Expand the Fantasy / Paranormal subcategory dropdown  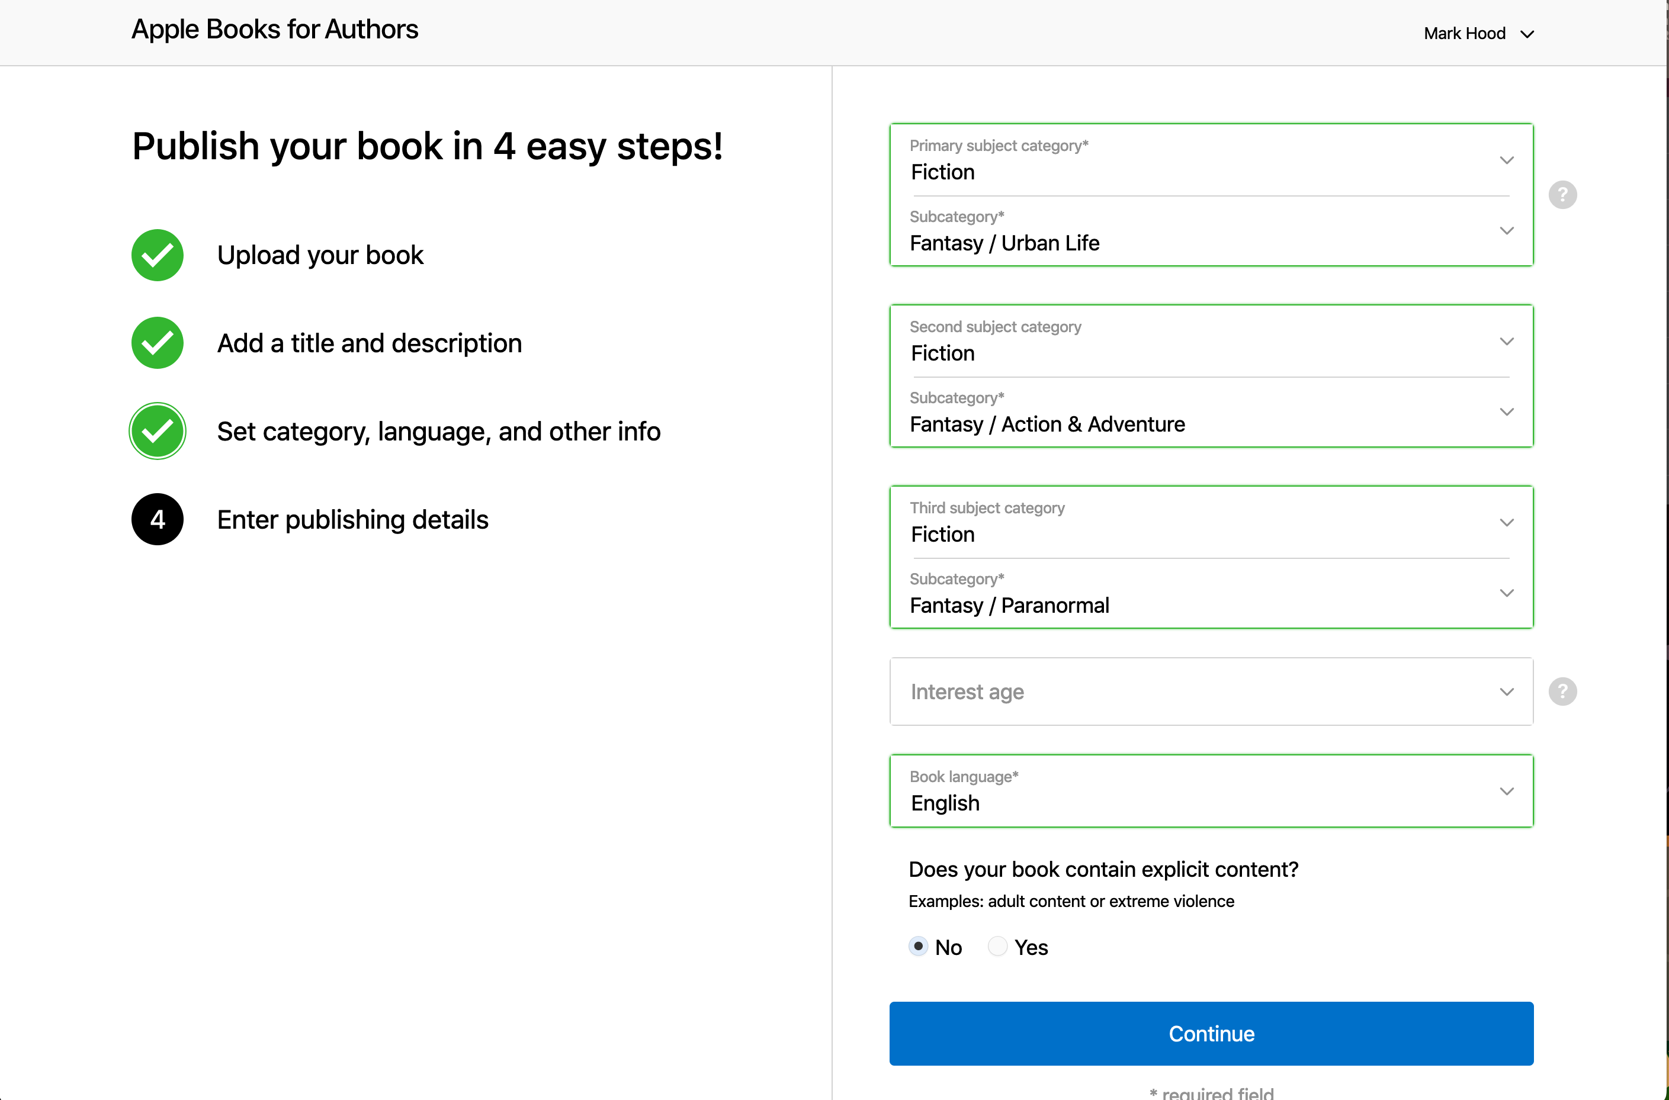[x=1211, y=593]
